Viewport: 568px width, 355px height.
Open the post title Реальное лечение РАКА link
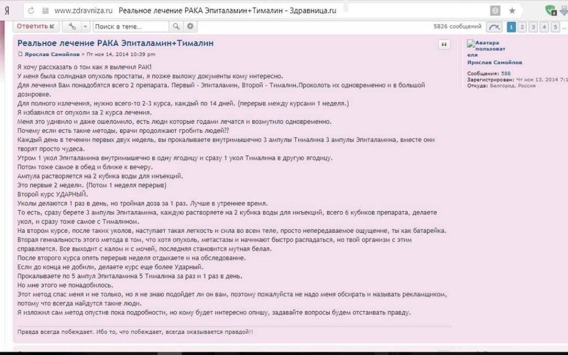coord(115,43)
